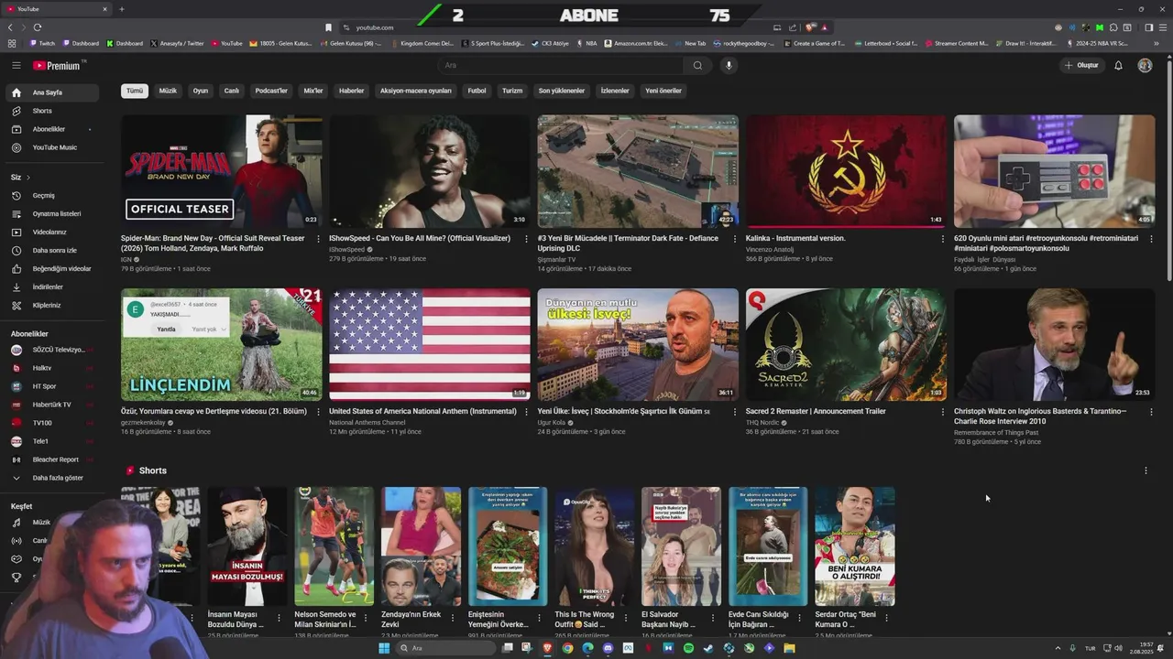Screen dimensions: 1173x659
Task: Click the YouTube Premium logo
Action: click(57, 66)
